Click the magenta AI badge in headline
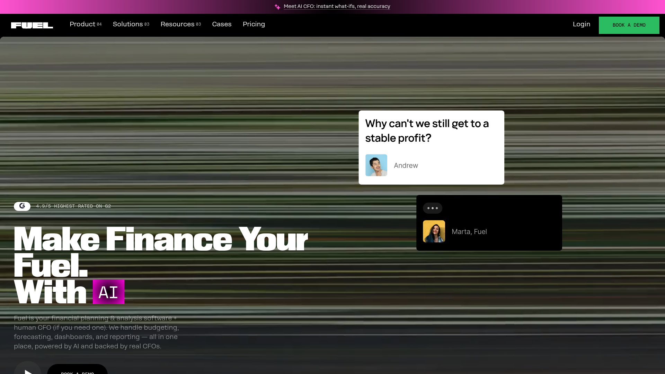The image size is (665, 374). pos(108,292)
